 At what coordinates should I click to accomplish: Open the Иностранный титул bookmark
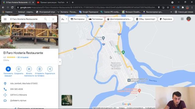point(45,12)
